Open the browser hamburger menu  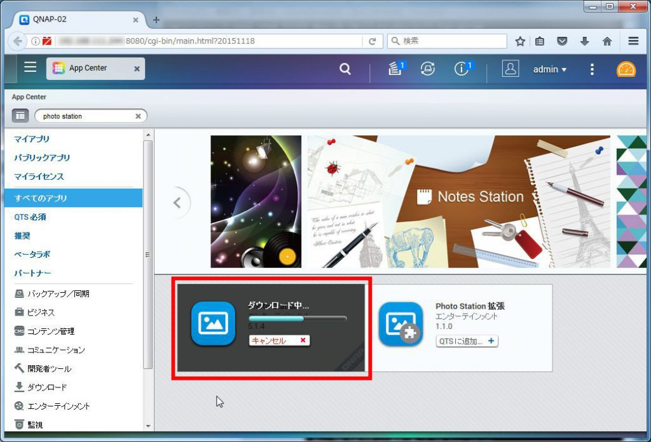[x=633, y=41]
